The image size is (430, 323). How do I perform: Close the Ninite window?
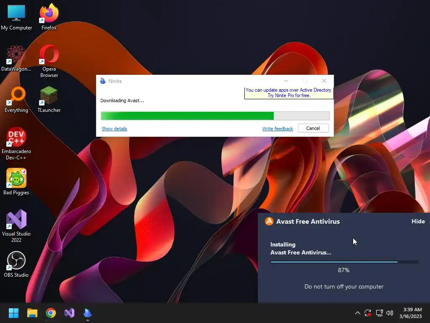tap(324, 81)
